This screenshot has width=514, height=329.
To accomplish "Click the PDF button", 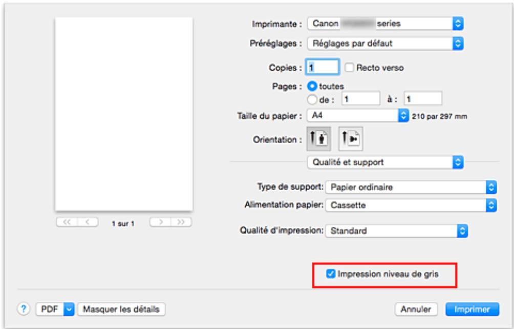I will [x=50, y=309].
